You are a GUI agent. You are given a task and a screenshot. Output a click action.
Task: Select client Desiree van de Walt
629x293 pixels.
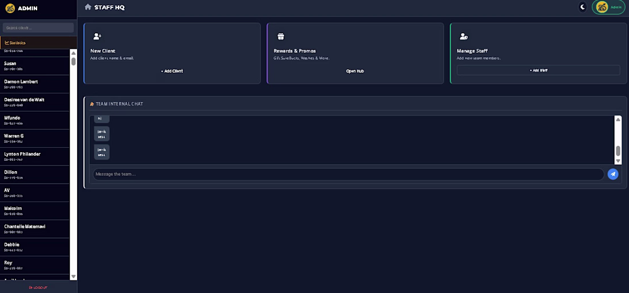coord(34,102)
